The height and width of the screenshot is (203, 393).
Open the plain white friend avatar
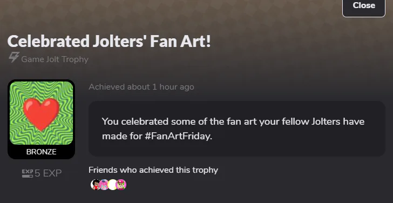point(112,185)
